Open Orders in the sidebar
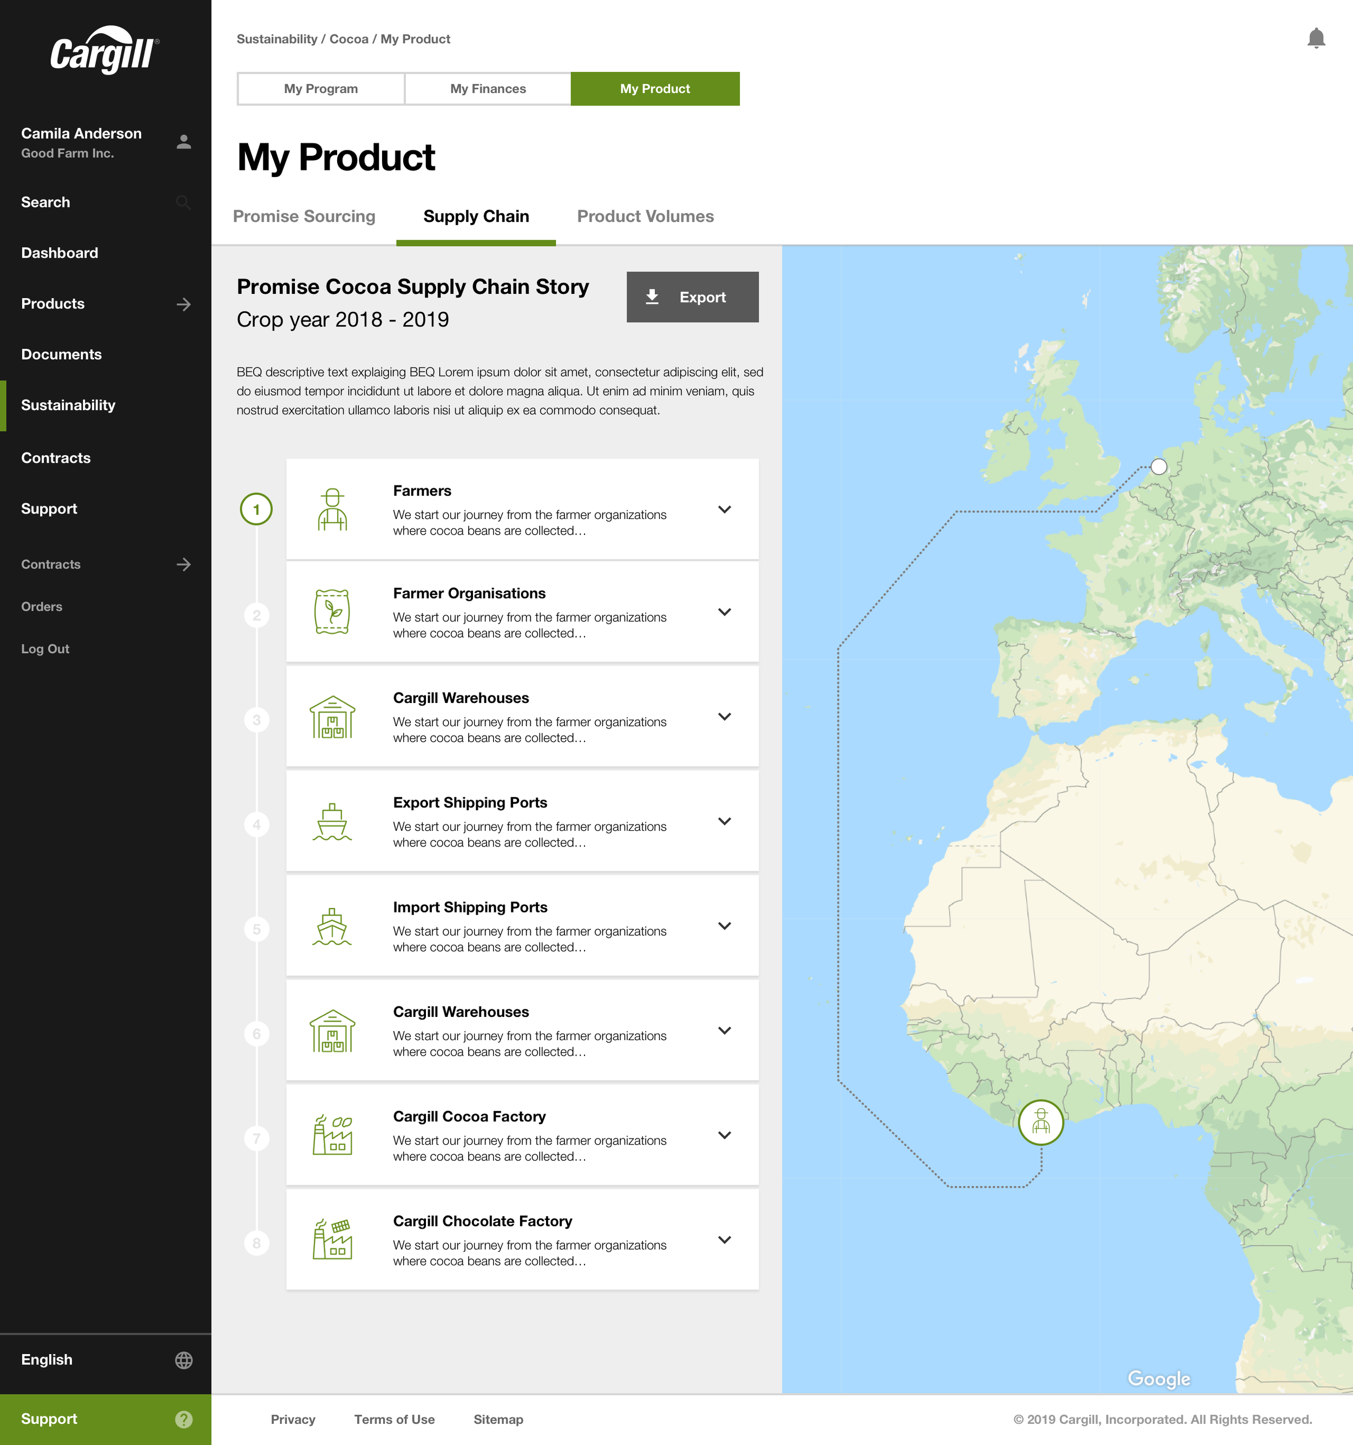 coord(42,607)
